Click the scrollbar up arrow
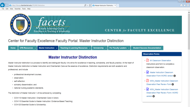The image size is (190, 107). (189, 12)
